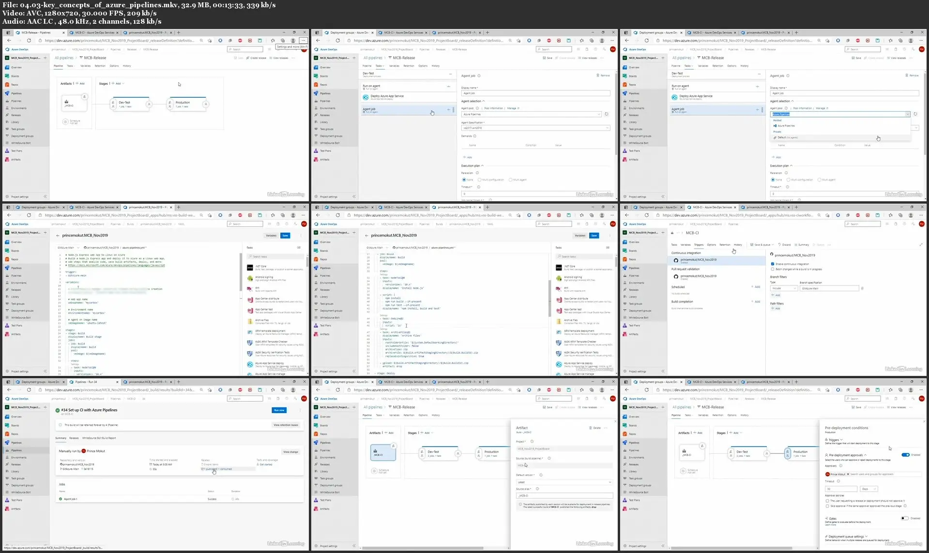Click highlighted pre-deployment icon on Production stage, Pre-deployment frame
Viewport: 929px width, 553px height.
[787, 453]
